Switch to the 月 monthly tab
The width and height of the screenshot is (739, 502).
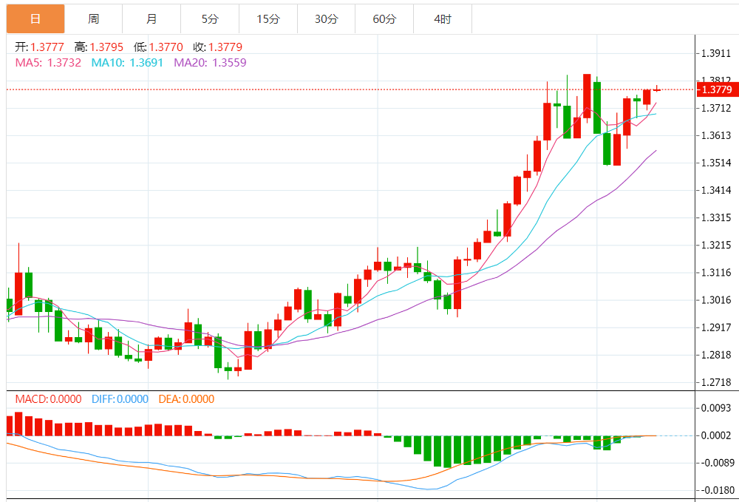coord(151,19)
